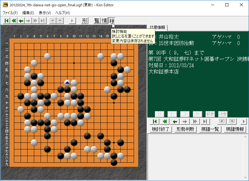Image resolution: width=249 pixels, height=181 pixels.
Task: Start auto-play in top toolbar
Action: click(x=72, y=21)
